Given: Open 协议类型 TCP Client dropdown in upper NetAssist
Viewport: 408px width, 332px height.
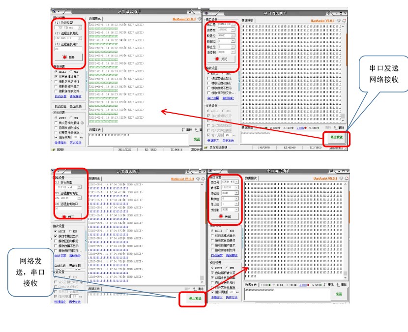Looking at the screenshot, I should (80, 28).
